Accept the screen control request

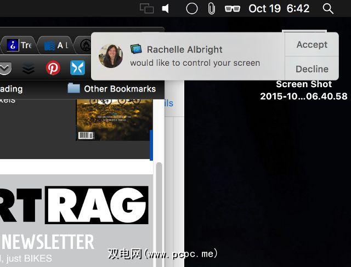[312, 44]
